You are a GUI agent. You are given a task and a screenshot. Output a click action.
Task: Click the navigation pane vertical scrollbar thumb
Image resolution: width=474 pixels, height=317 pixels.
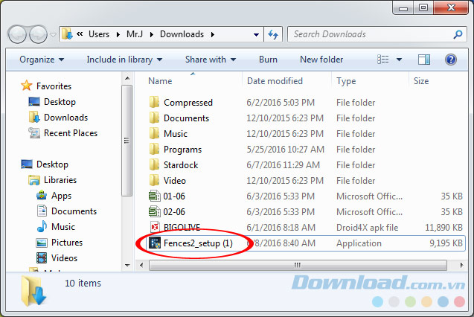click(127, 141)
